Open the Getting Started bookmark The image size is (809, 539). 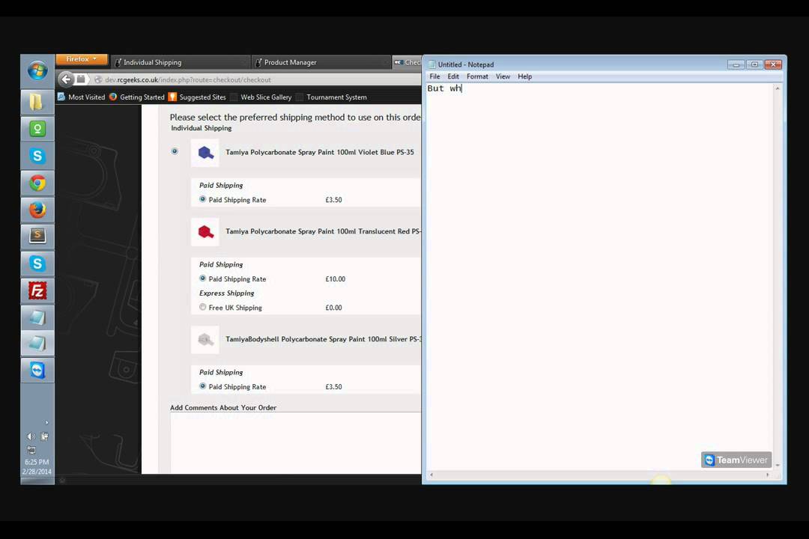click(137, 97)
